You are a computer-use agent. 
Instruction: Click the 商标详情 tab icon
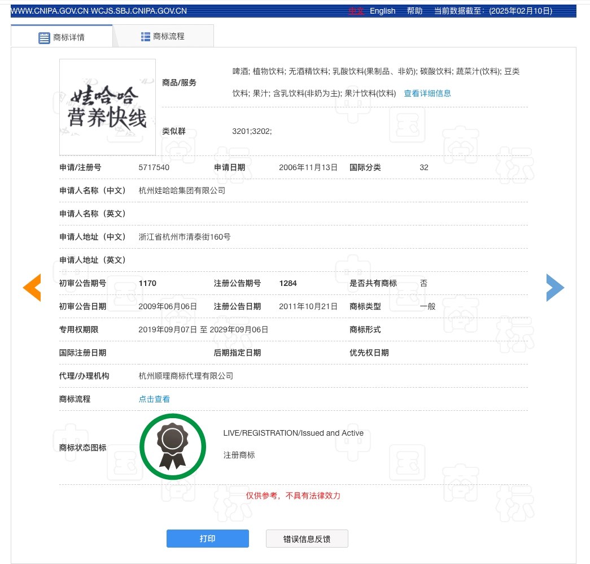[44, 38]
